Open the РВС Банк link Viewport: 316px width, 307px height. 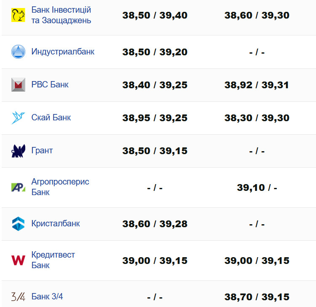coord(50,85)
